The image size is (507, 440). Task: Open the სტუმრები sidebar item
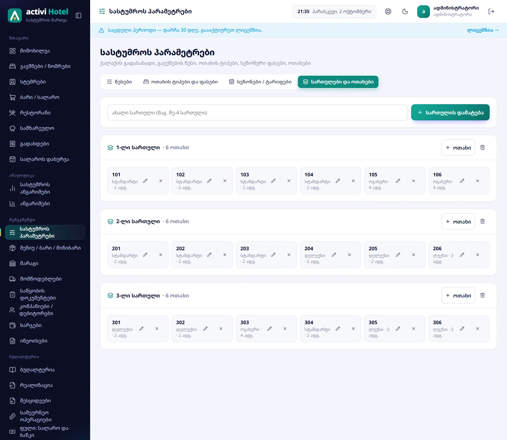45,82
